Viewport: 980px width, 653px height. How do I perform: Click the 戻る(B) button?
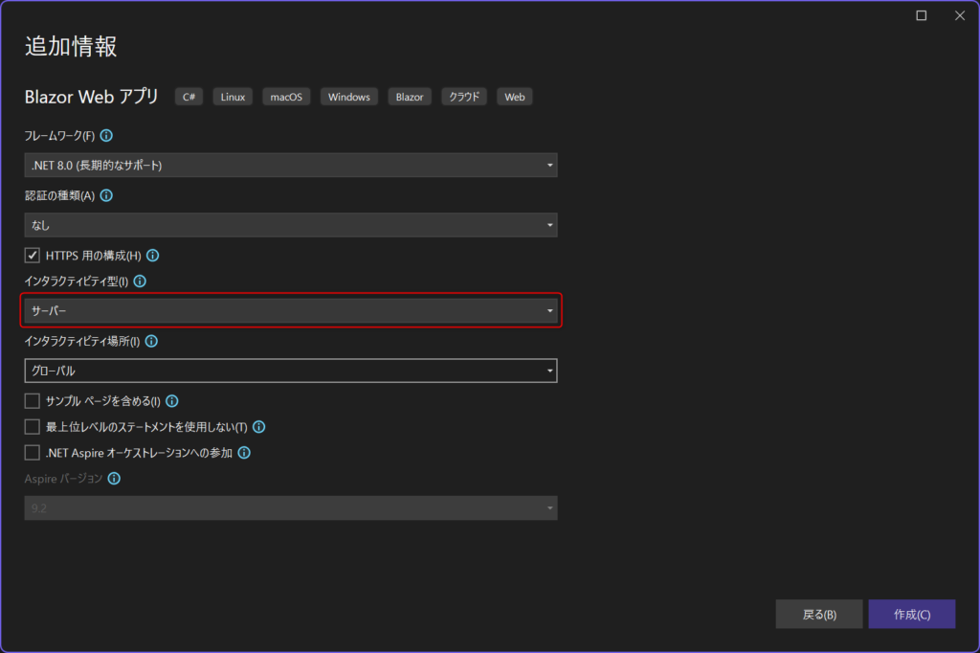coord(819,614)
